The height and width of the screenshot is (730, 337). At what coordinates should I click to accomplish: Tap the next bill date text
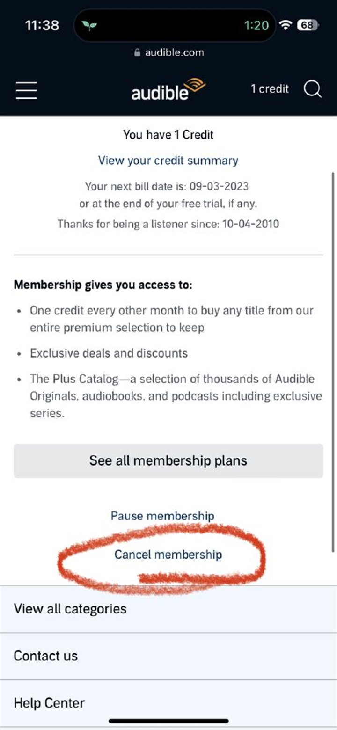167,186
